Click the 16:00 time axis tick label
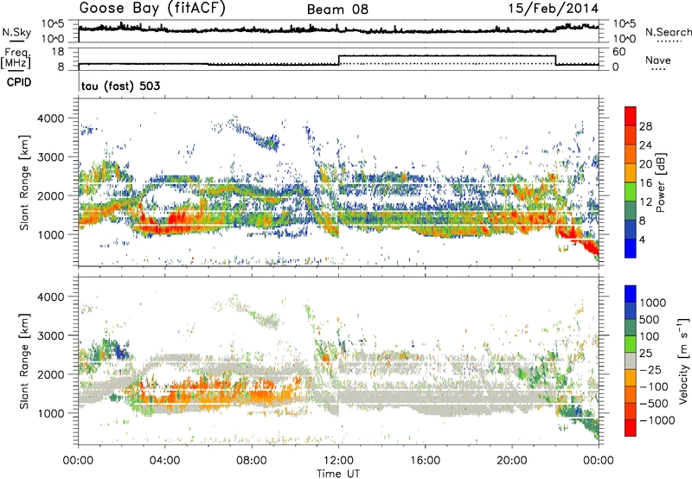This screenshot has width=692, height=479. (425, 461)
